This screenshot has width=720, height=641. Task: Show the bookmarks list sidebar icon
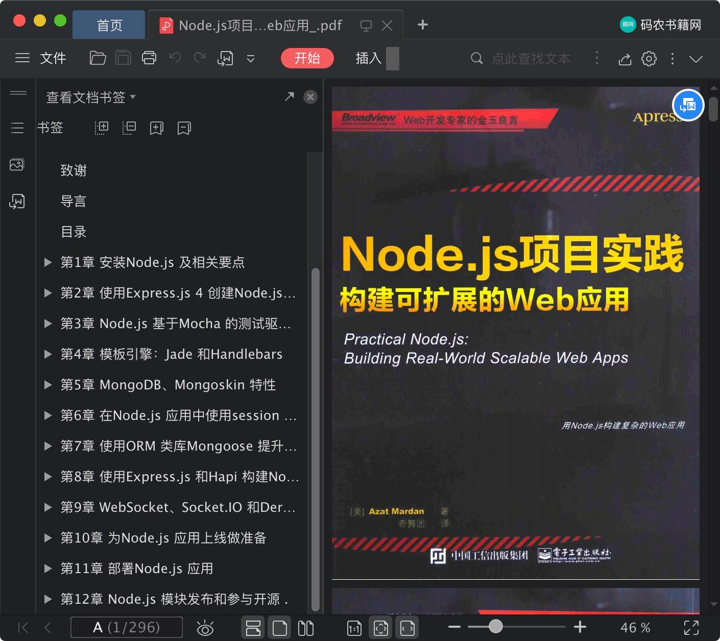coord(17,128)
